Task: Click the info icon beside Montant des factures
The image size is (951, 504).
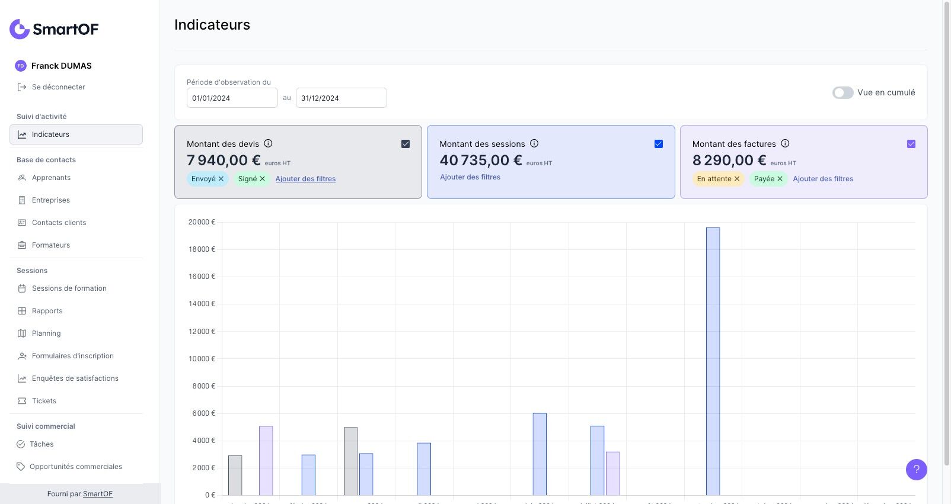Action: click(x=785, y=143)
